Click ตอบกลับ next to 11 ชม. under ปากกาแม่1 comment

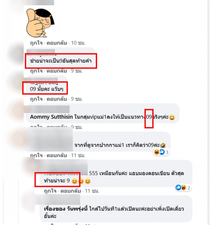coord(57,155)
